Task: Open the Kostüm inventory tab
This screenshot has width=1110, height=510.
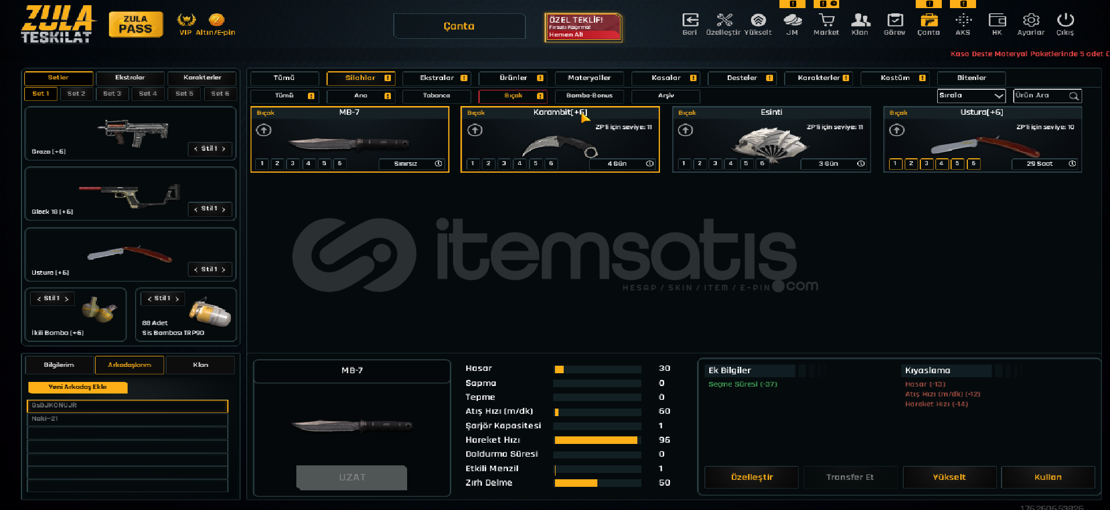Action: [895, 78]
